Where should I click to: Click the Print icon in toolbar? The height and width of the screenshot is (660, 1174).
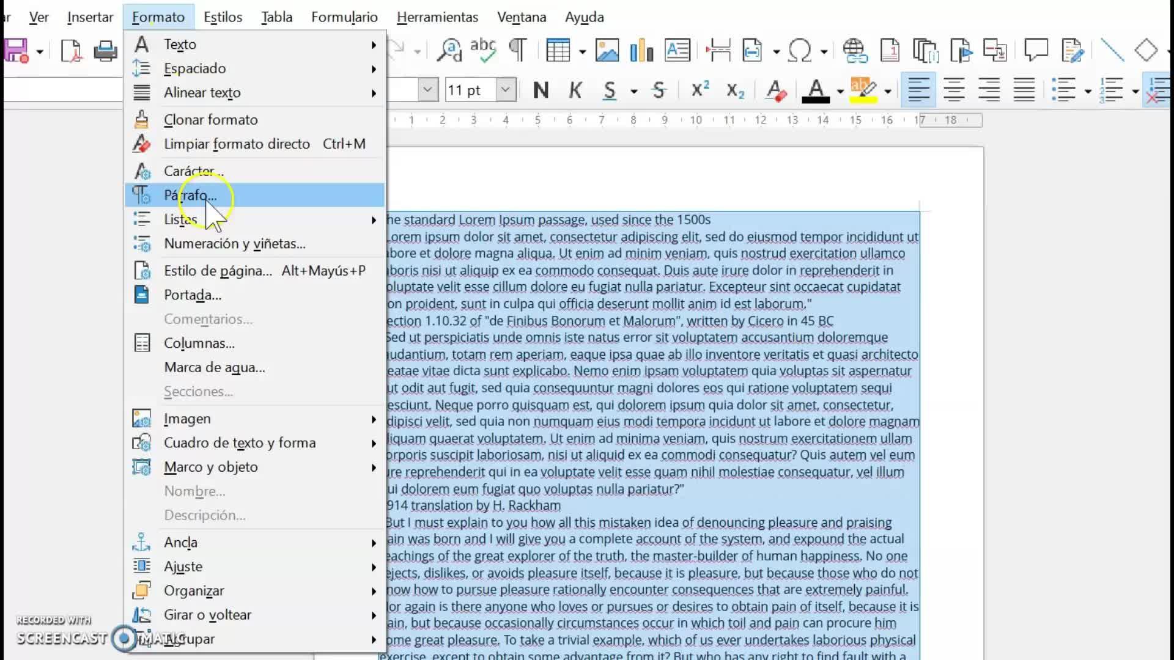105,51
